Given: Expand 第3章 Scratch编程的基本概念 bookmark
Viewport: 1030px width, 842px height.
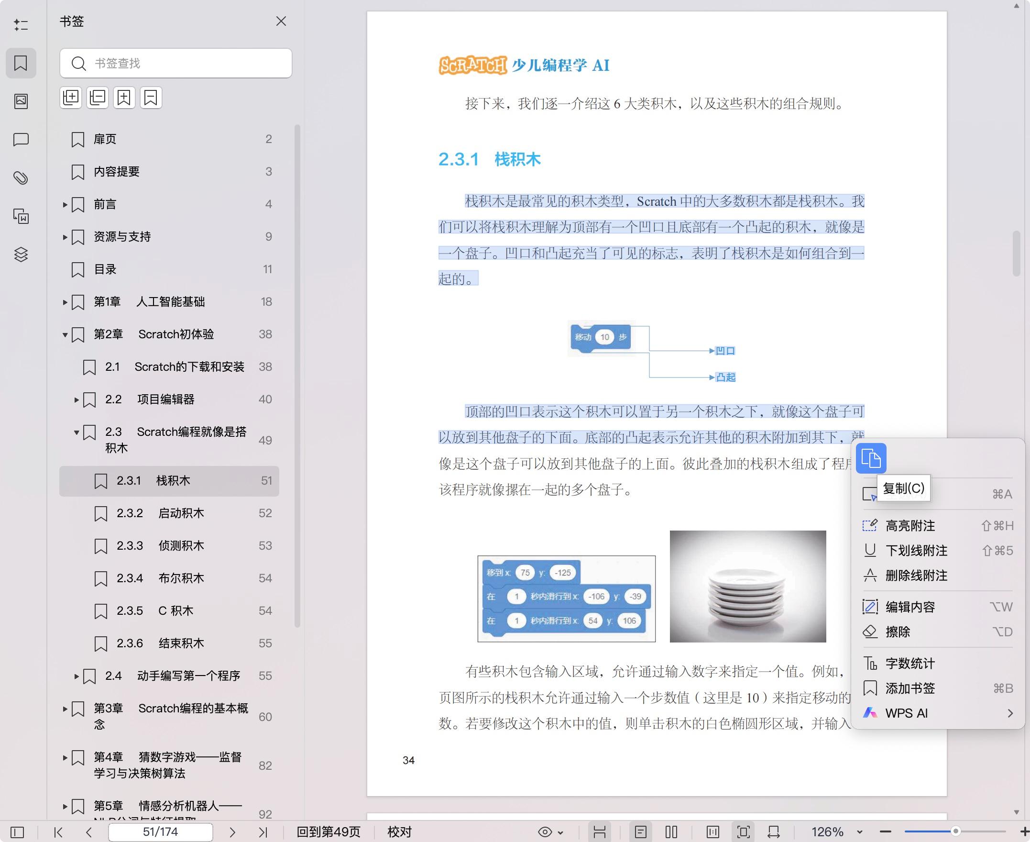Looking at the screenshot, I should [x=65, y=709].
